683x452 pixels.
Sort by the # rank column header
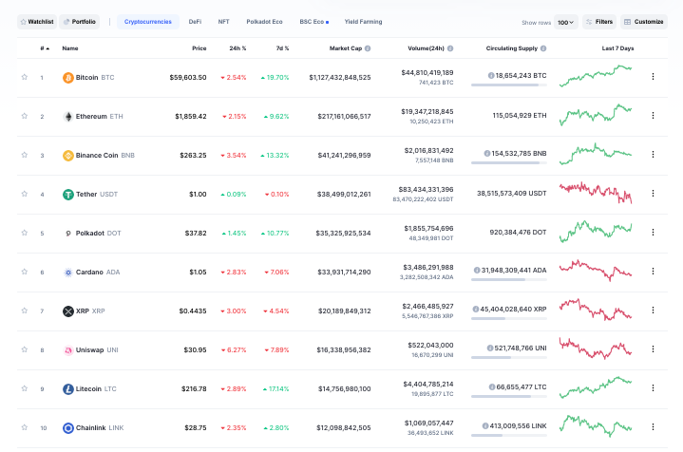coord(43,47)
